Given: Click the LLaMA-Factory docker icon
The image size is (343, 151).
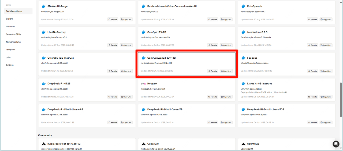Looking at the screenshot, I should [43, 32].
